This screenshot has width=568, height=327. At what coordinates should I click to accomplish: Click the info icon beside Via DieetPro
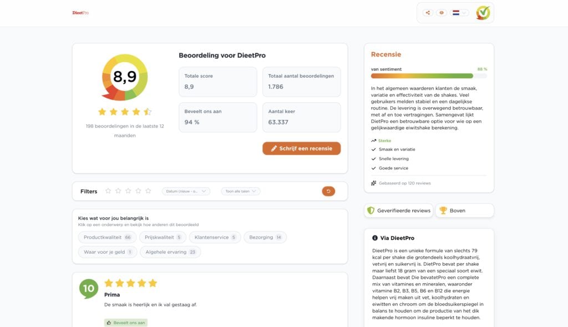(374, 238)
